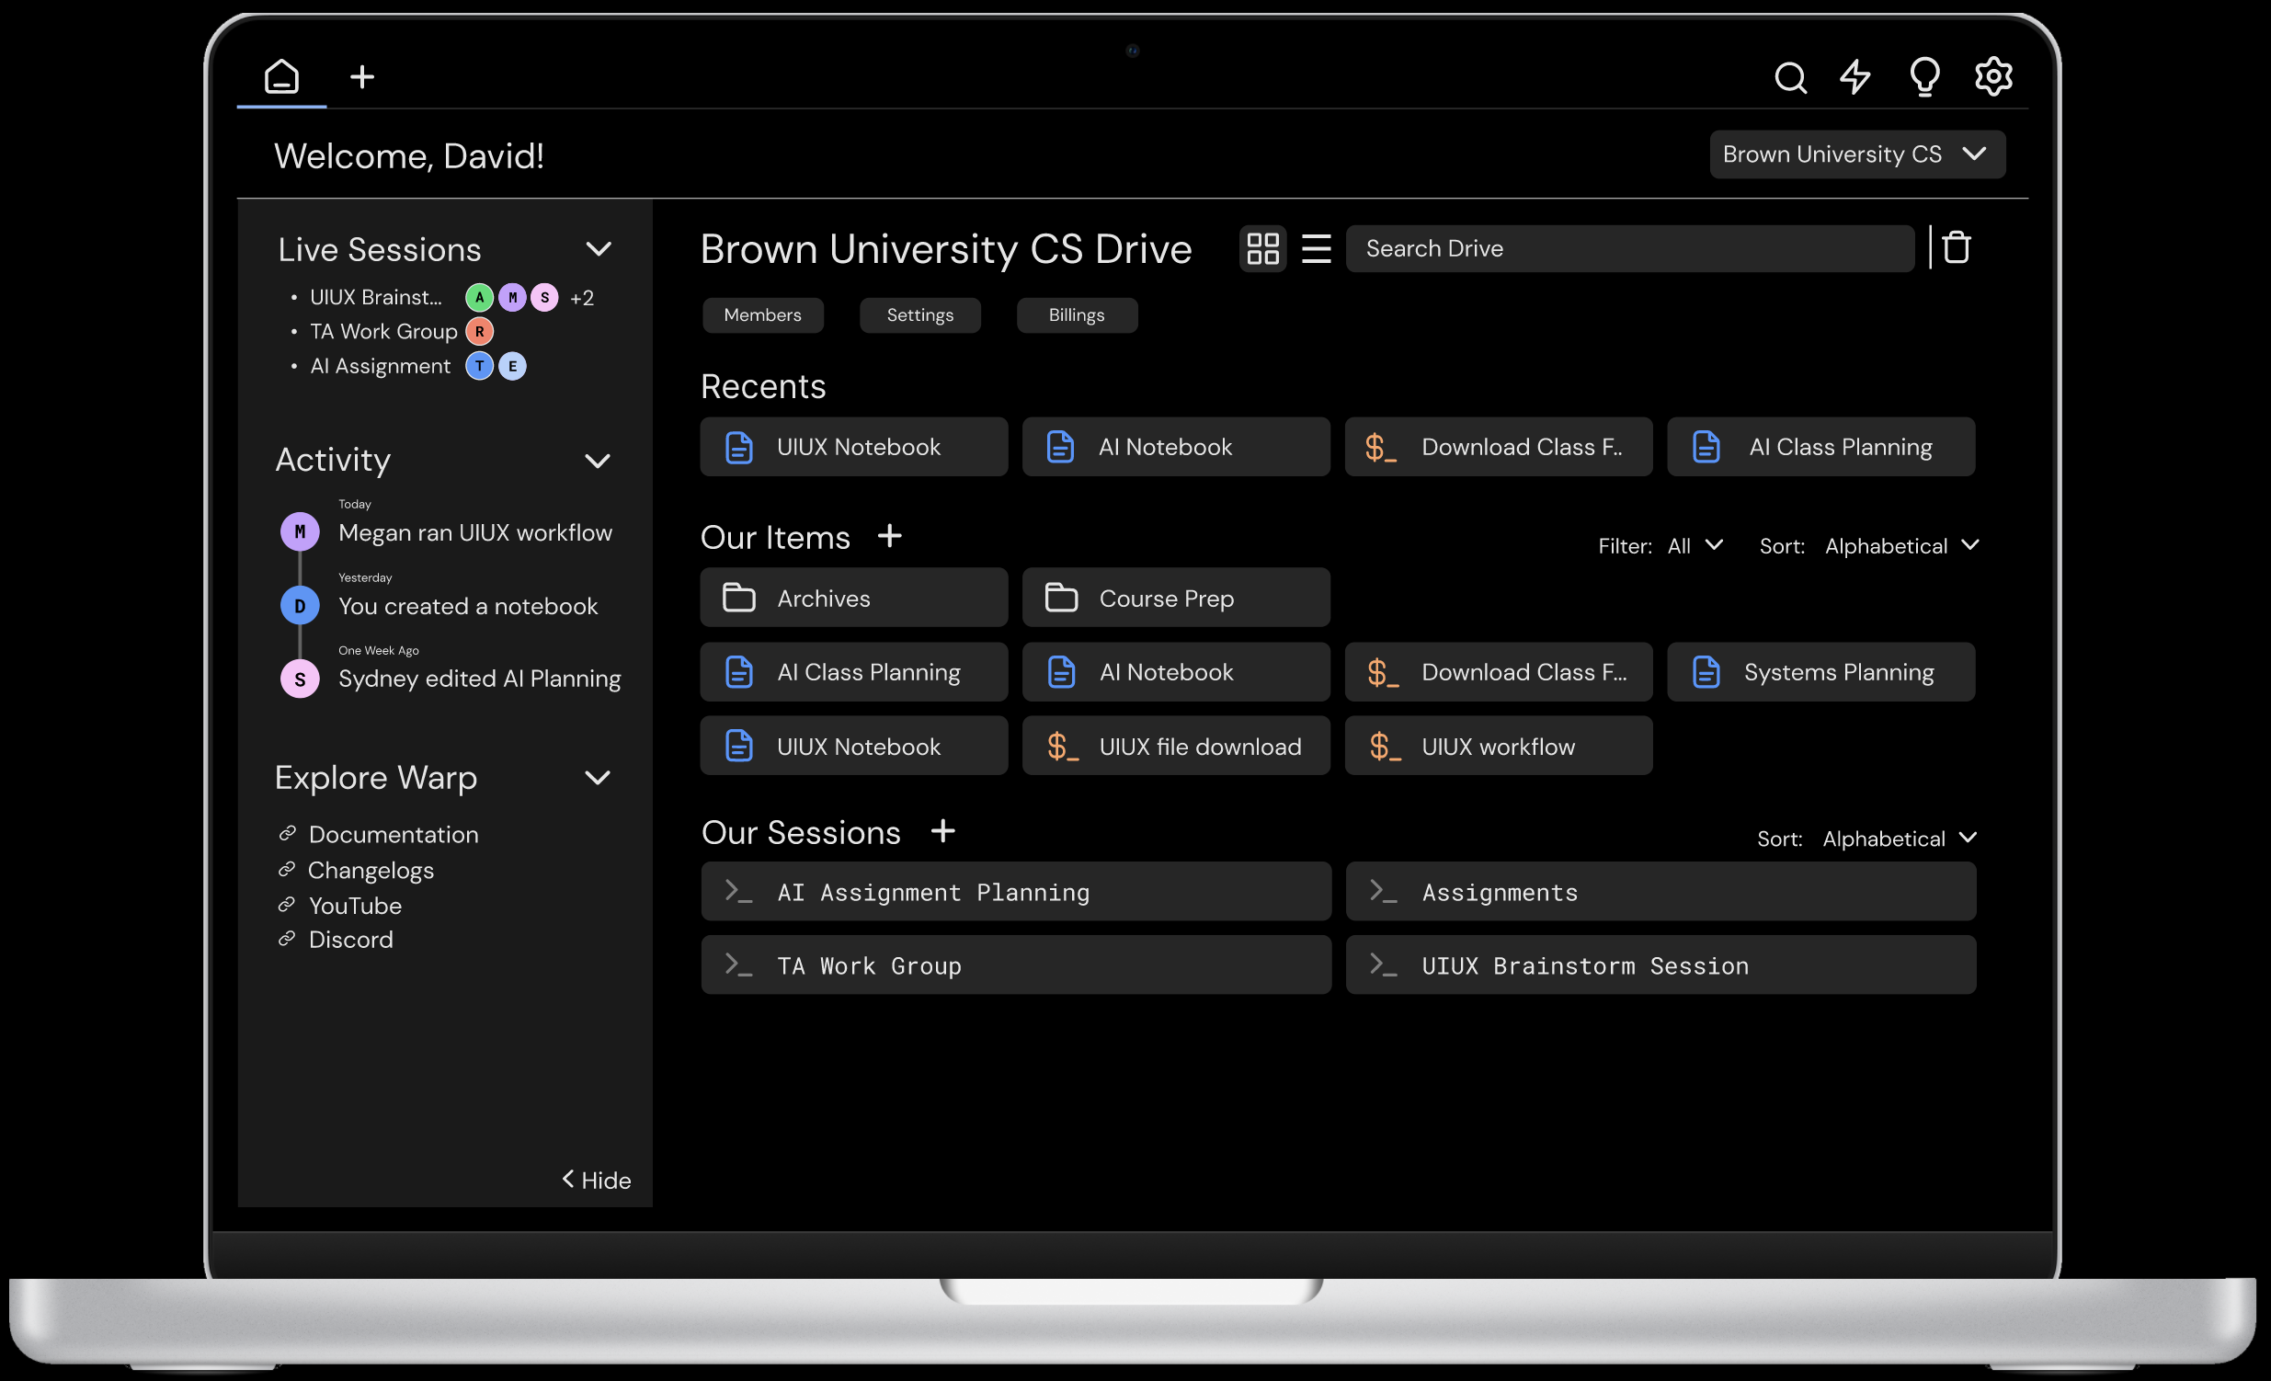The width and height of the screenshot is (2271, 1381).
Task: Open the UIUX Brainst... live session
Action: click(x=376, y=297)
